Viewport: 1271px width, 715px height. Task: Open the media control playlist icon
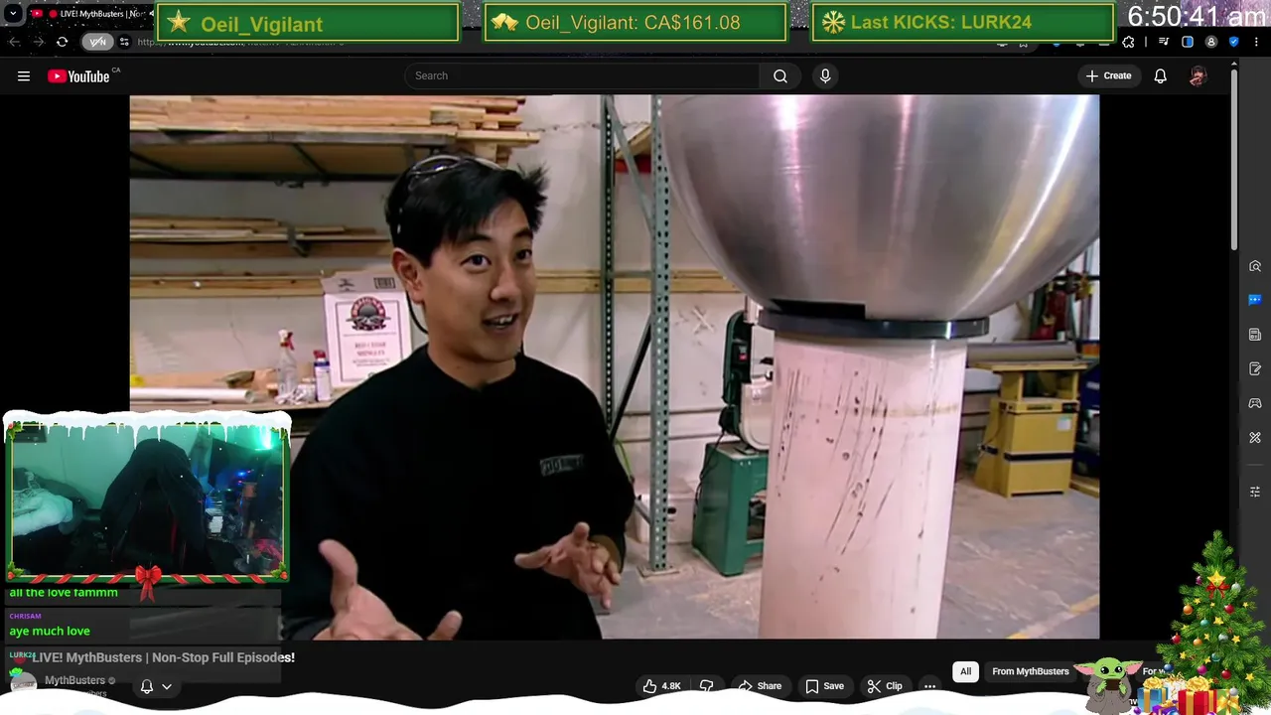pos(1164,42)
